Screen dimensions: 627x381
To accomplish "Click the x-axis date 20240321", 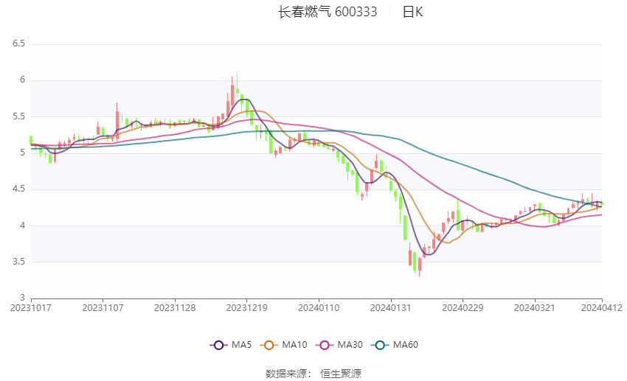I will [535, 308].
